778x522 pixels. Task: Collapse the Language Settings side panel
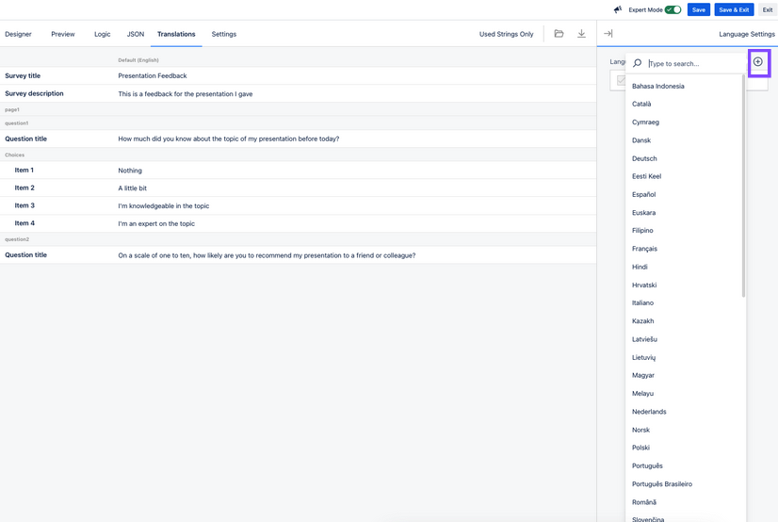tap(608, 34)
